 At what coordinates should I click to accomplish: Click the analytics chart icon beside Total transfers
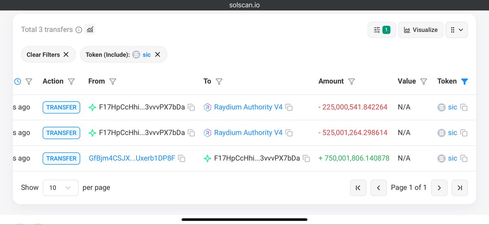[x=90, y=30]
